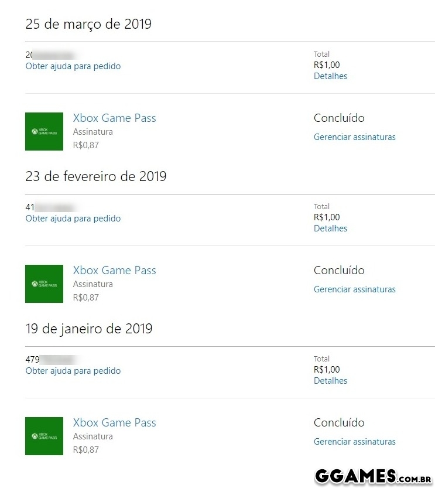435x488 pixels.
Task: Click 'Gerenciar assinaturas' for the February order
Action: coord(354,289)
